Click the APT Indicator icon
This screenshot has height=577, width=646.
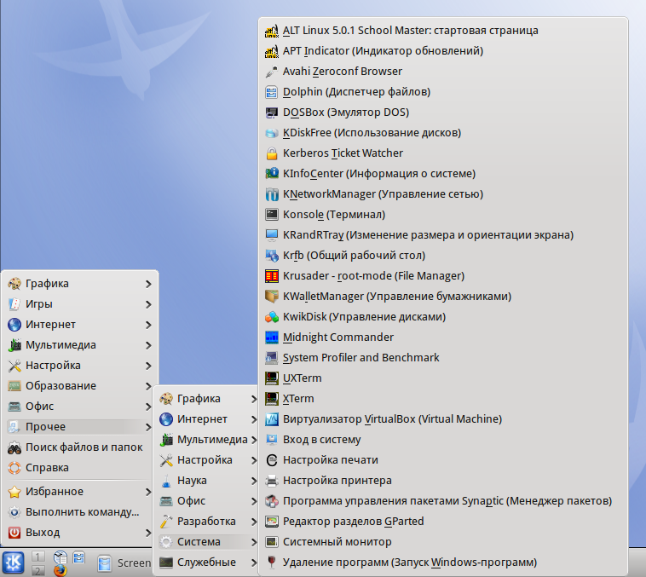click(272, 51)
